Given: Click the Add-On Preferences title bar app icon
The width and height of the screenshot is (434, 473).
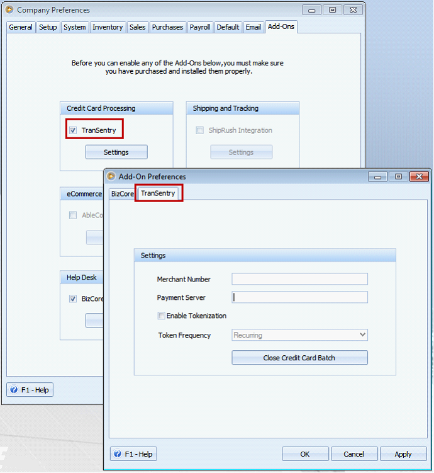Looking at the screenshot, I should click(x=111, y=176).
